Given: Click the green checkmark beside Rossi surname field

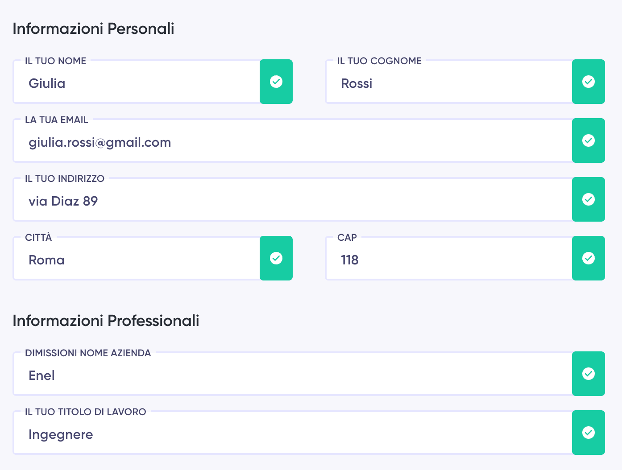Looking at the screenshot, I should [589, 82].
